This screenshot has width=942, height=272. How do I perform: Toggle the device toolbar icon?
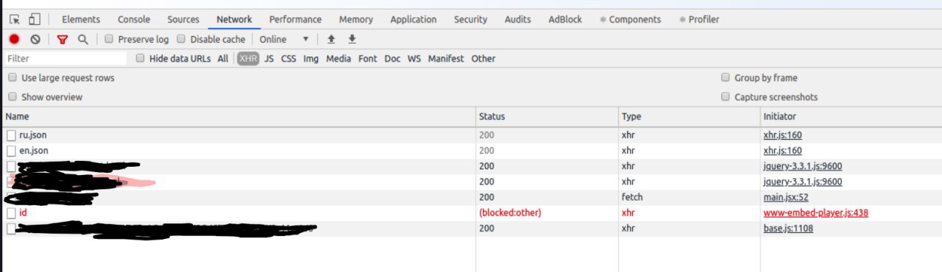pyautogui.click(x=34, y=20)
